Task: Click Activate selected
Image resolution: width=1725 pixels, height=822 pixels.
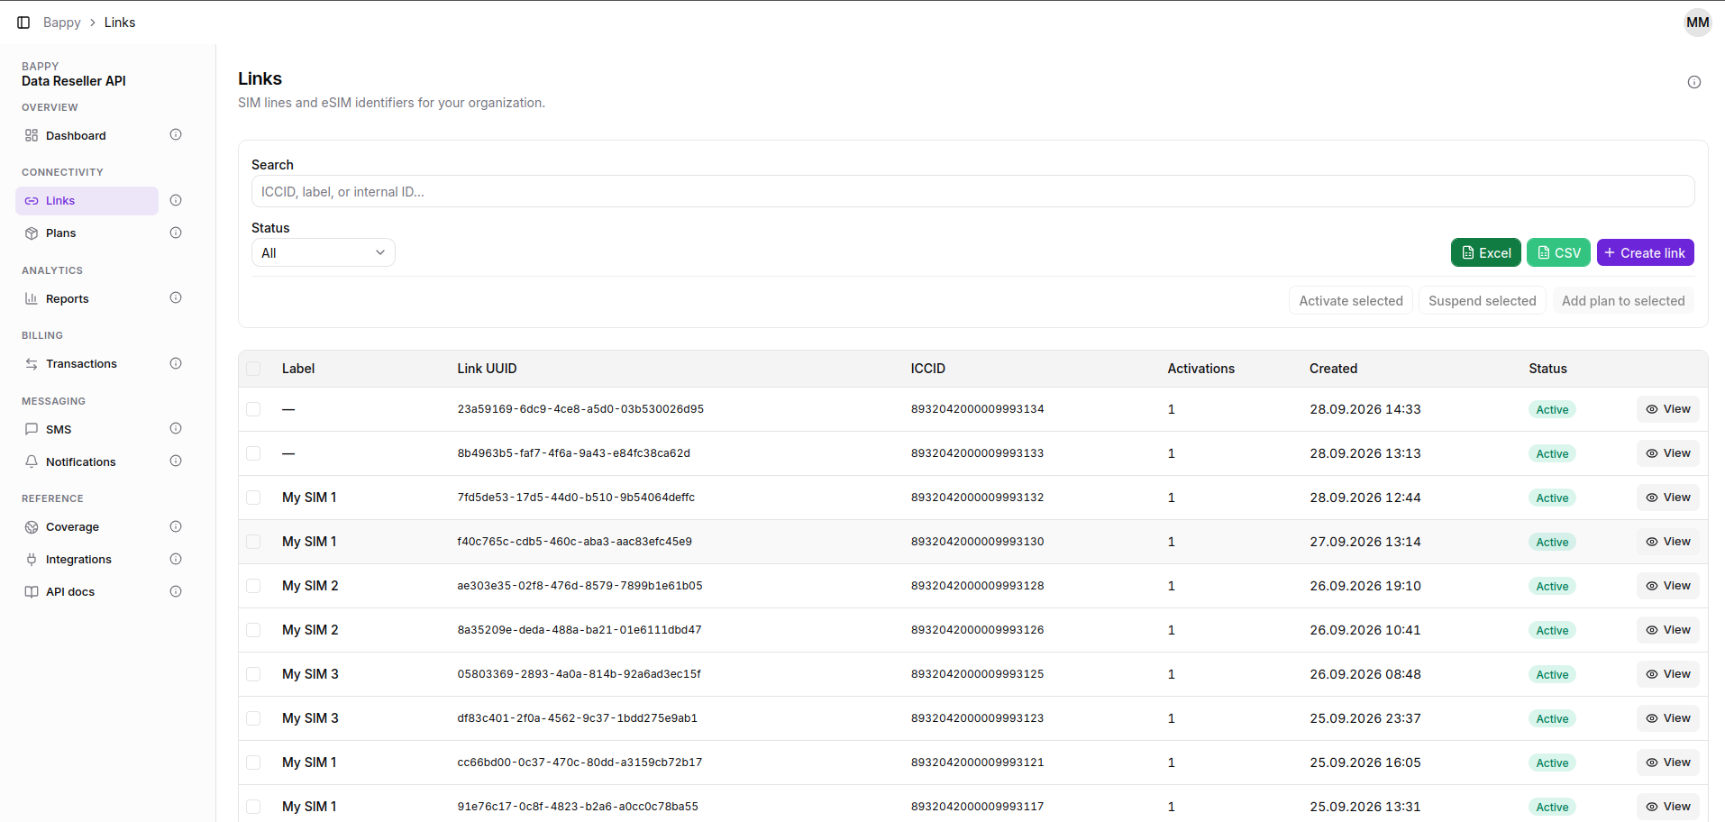Action: click(x=1350, y=301)
